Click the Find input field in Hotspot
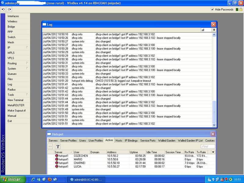 pyautogui.click(x=208, y=146)
